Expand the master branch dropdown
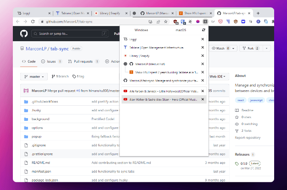This screenshot has height=190, width=287. (x=34, y=76)
